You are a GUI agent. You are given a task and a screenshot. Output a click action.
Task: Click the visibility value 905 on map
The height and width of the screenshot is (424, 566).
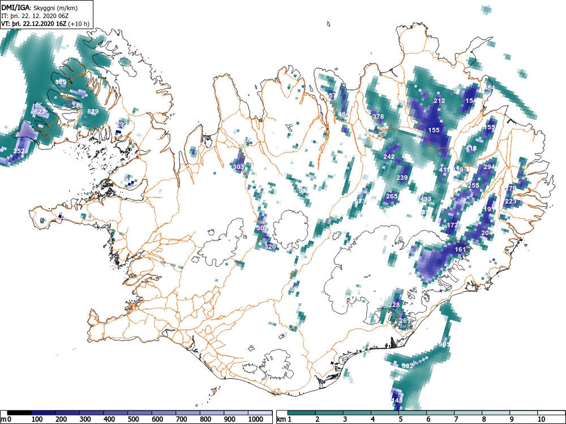(x=444, y=344)
